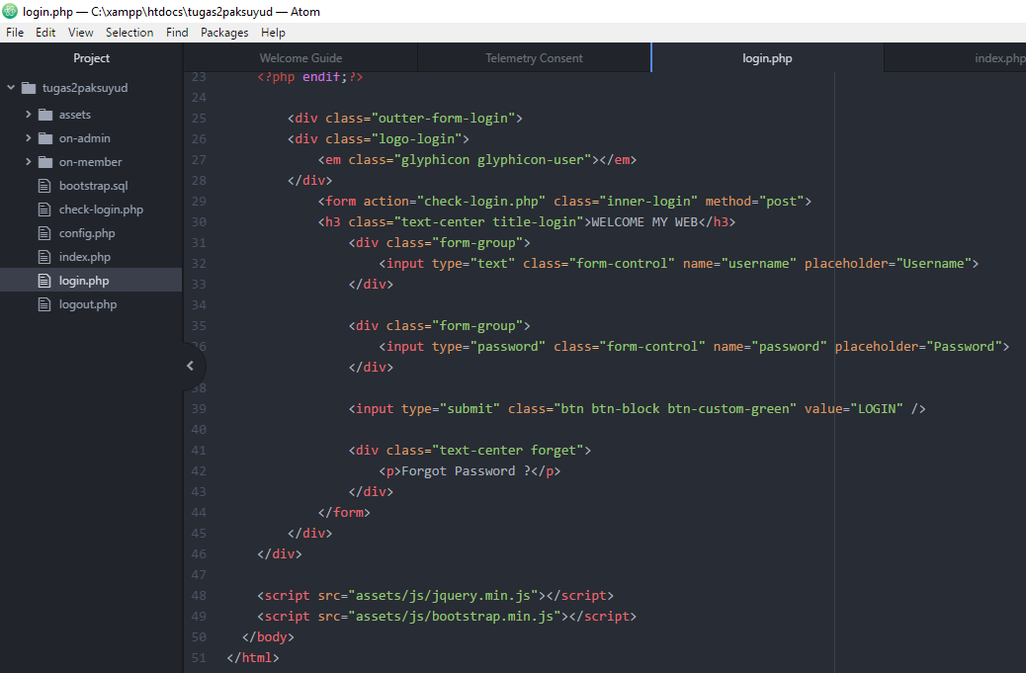The image size is (1026, 673).
Task: Open the Packages menu
Action: tap(224, 32)
